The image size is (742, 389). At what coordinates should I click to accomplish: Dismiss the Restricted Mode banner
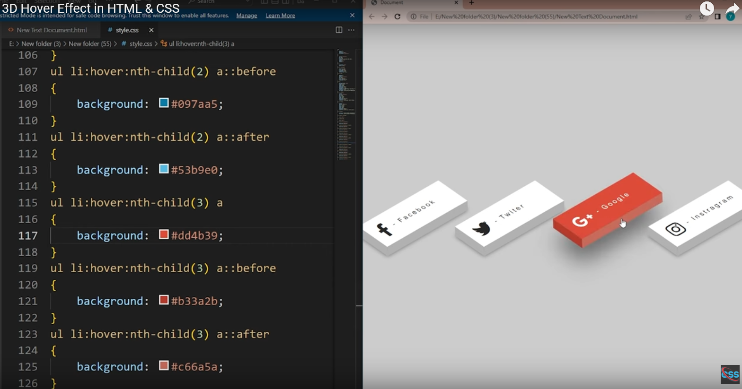352,15
